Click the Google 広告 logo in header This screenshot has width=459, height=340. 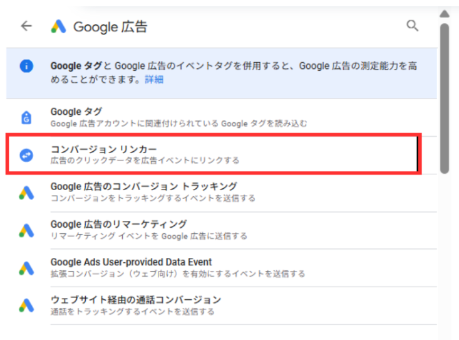[58, 26]
